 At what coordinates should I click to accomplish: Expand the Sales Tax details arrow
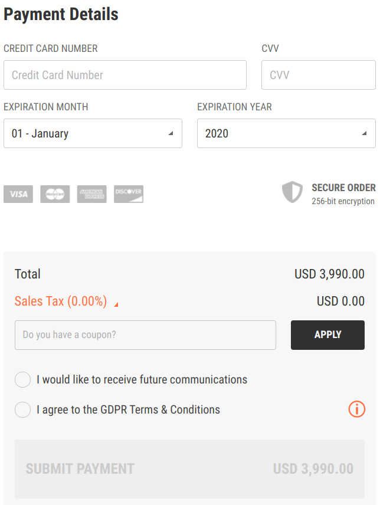(116, 304)
